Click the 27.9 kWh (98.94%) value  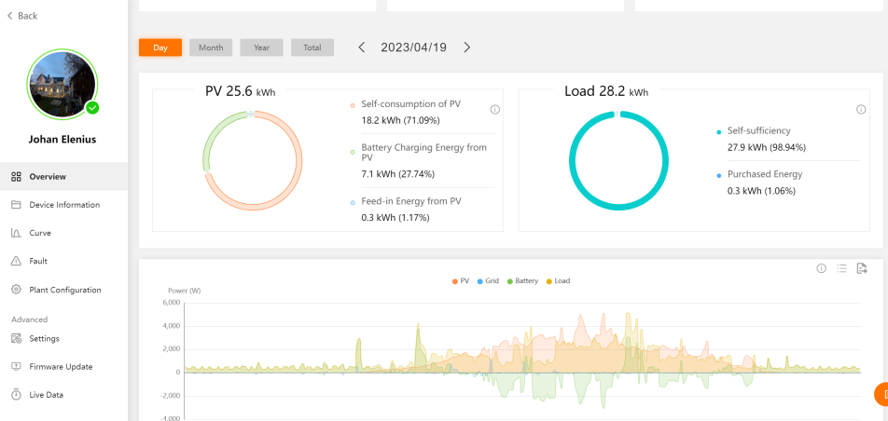pos(766,147)
